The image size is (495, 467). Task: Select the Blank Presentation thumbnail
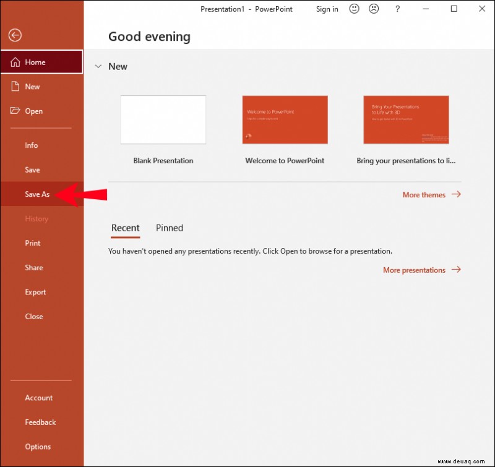click(x=163, y=119)
